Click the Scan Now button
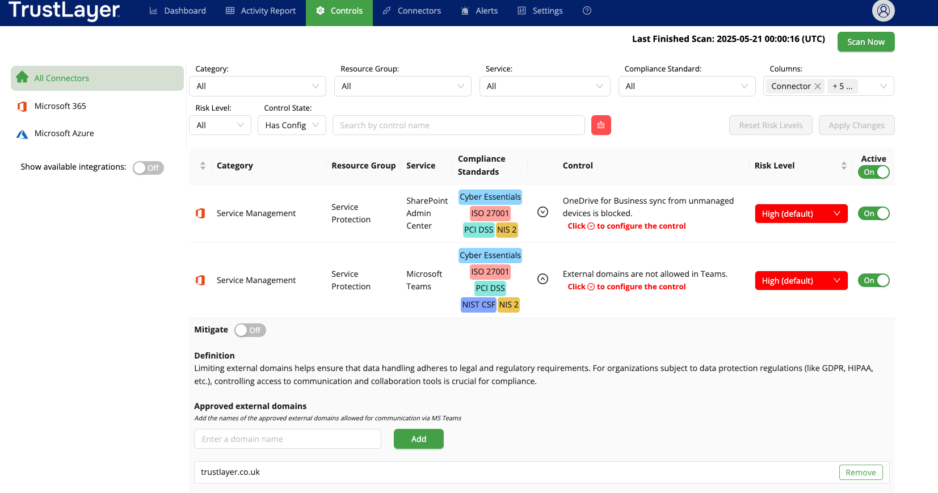Image resolution: width=938 pixels, height=493 pixels. [x=866, y=42]
